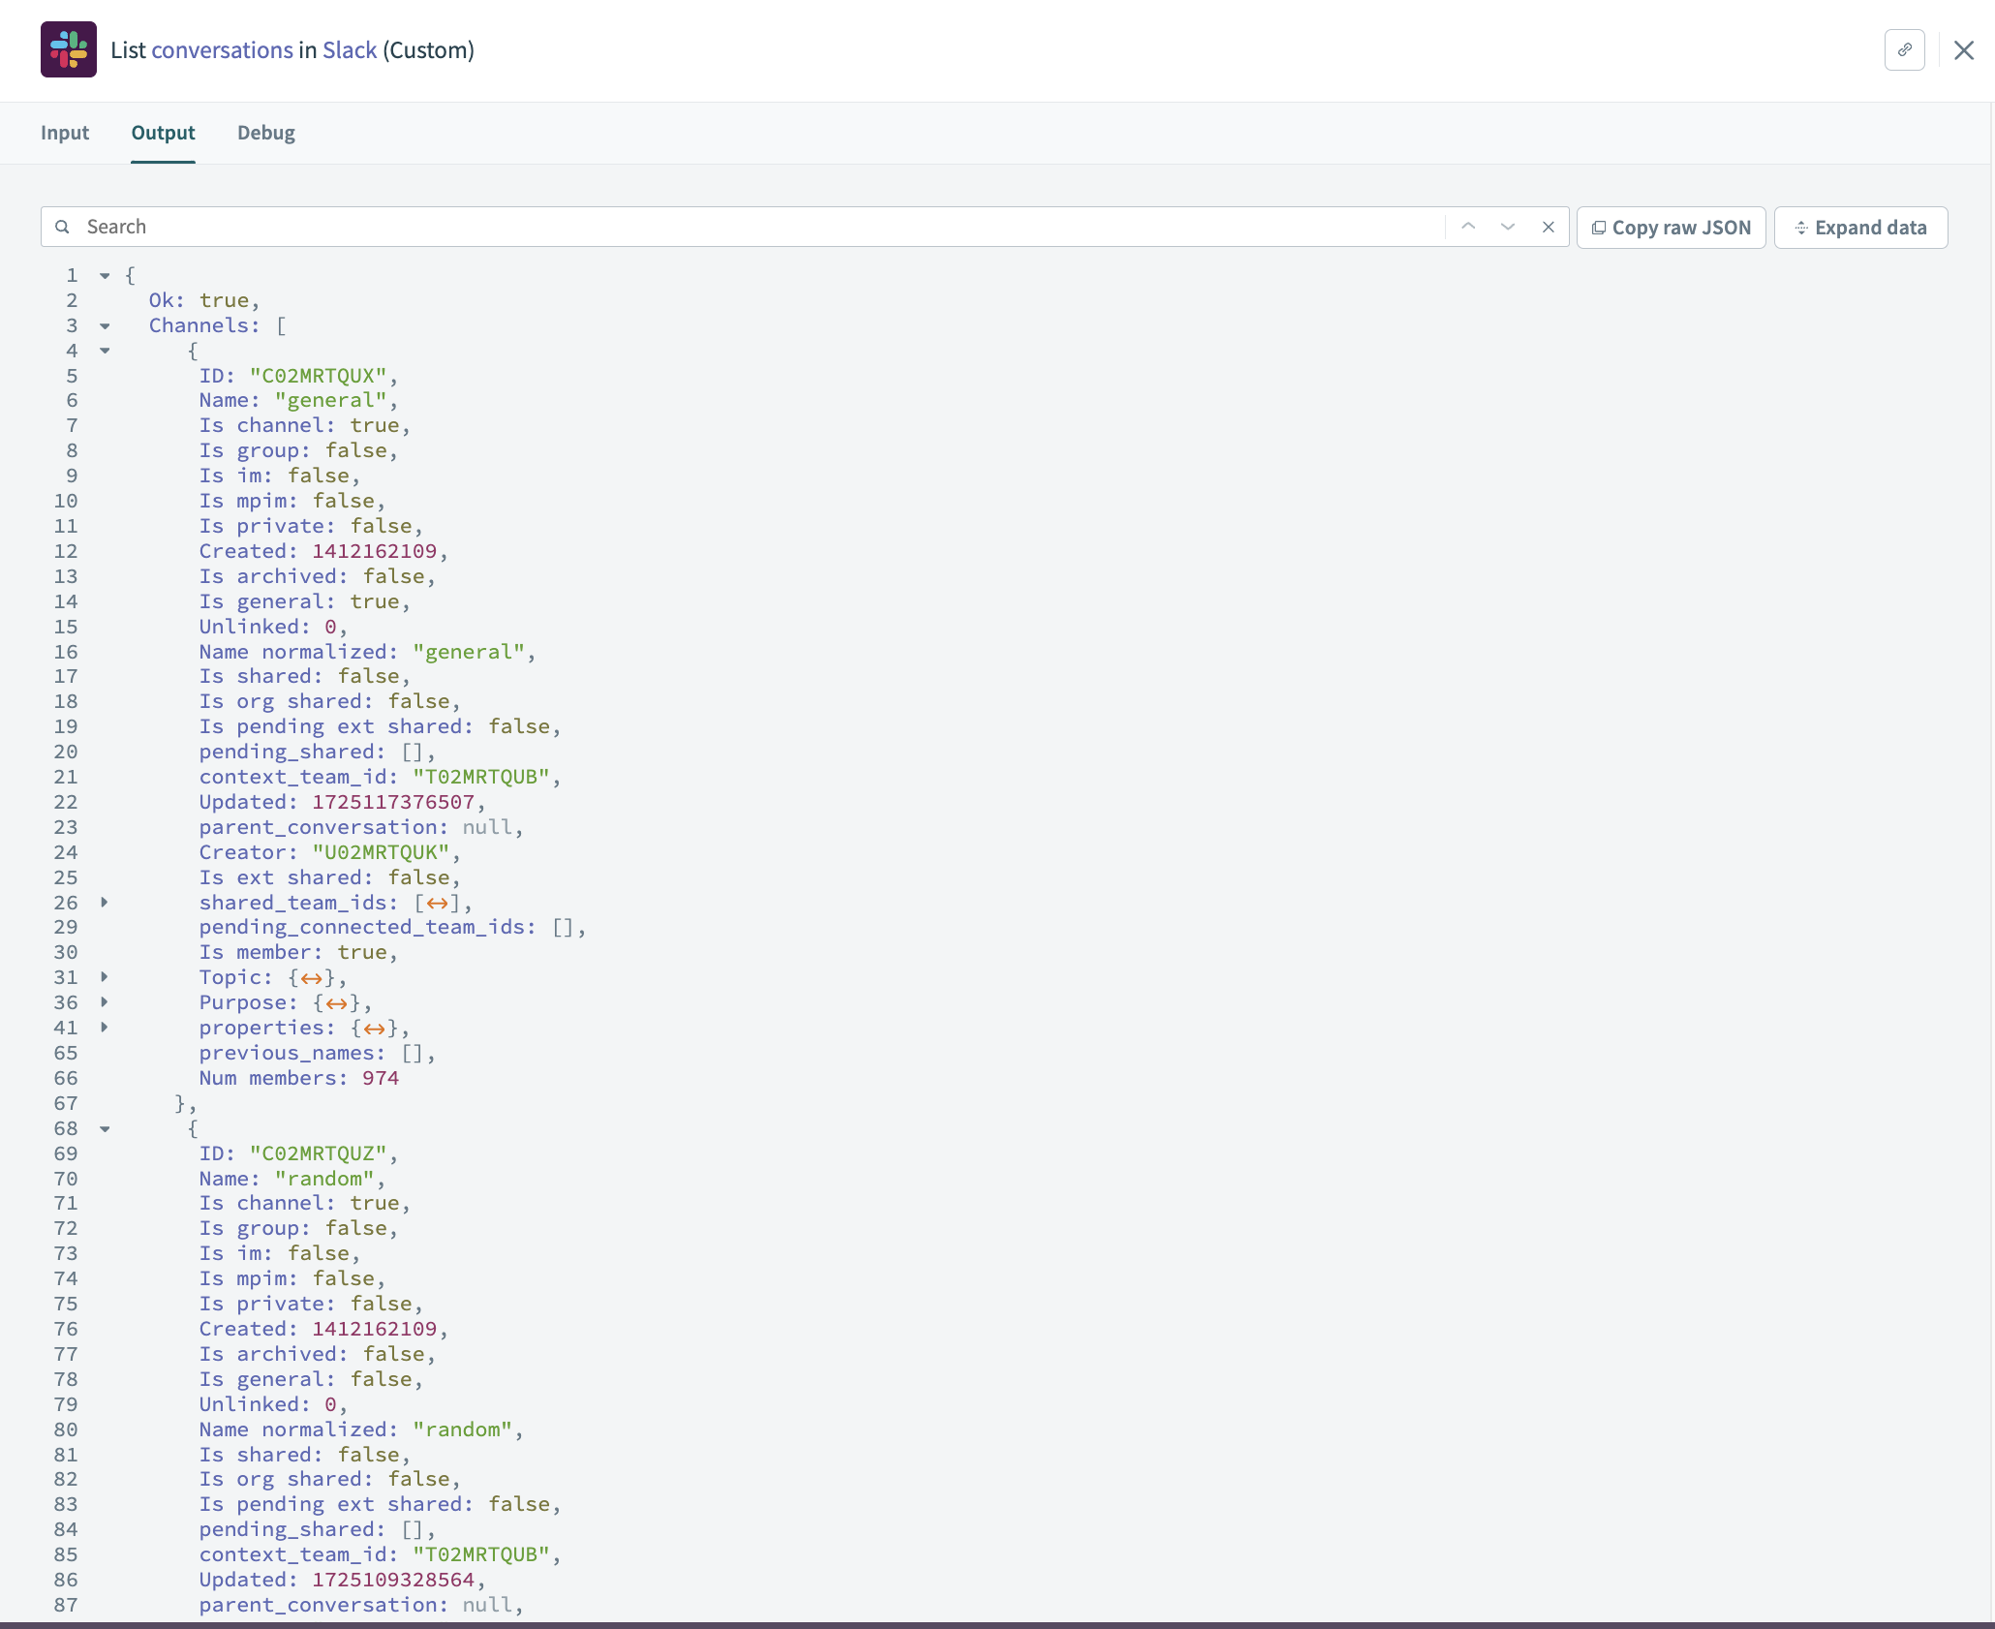Image resolution: width=1995 pixels, height=1629 pixels.
Task: Expand the collapsed shared_team_ids array content
Action: tap(438, 903)
